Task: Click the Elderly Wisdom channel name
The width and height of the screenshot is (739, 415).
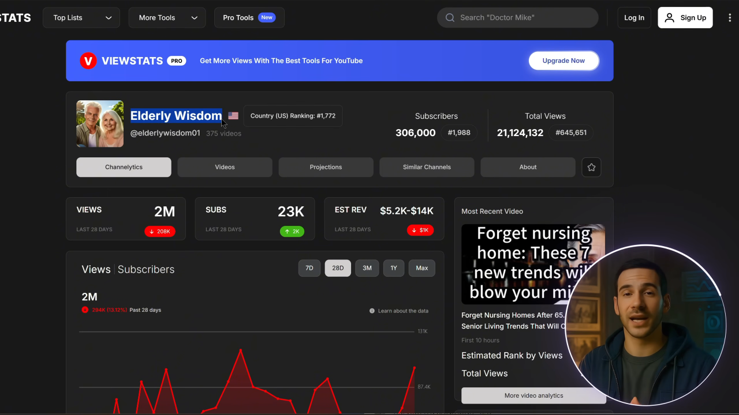Action: point(176,116)
